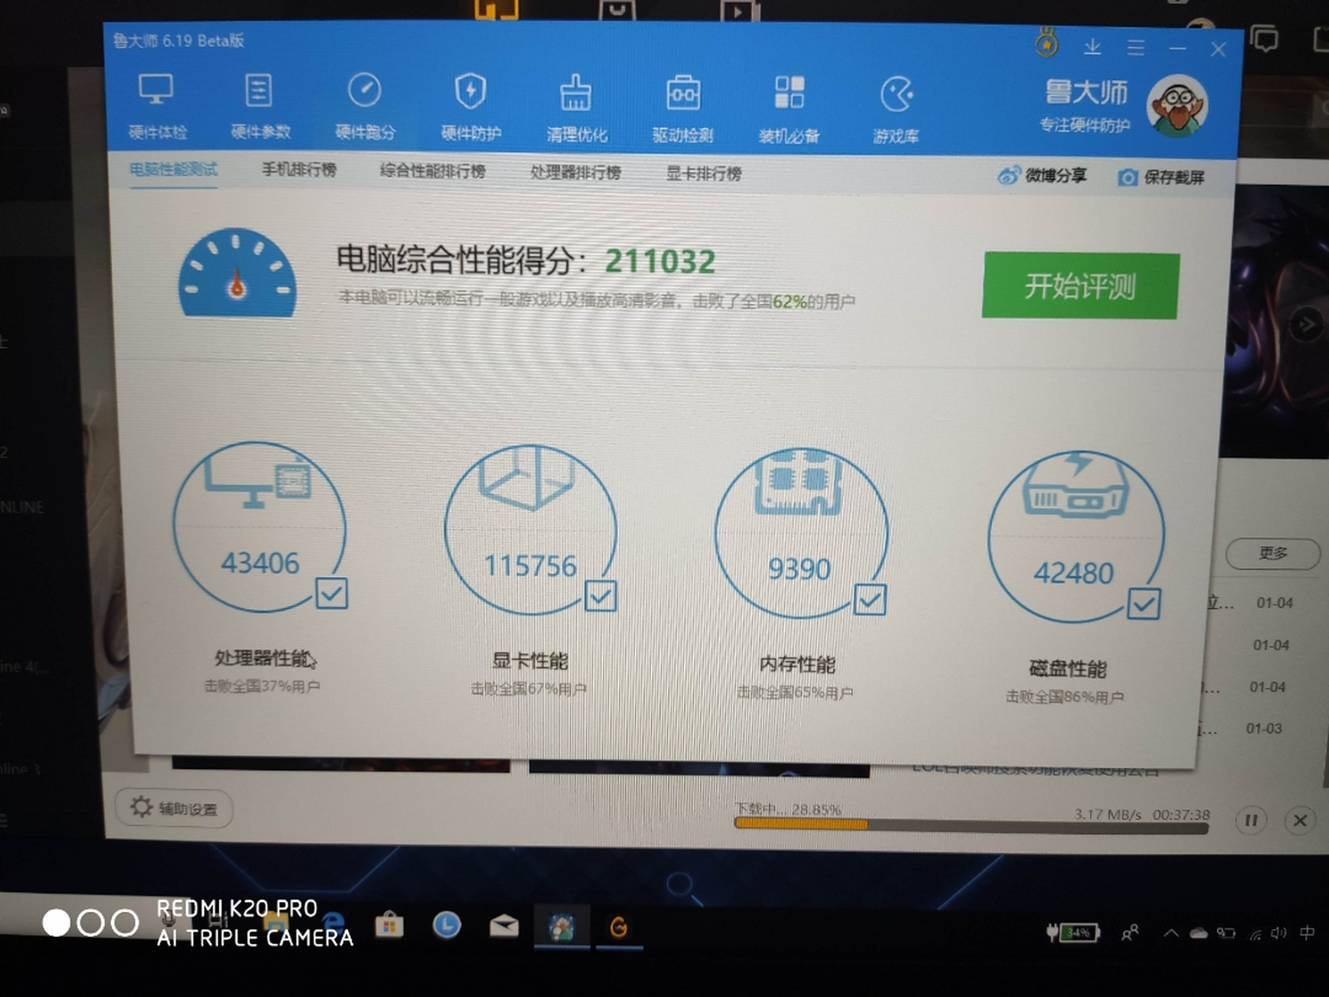
Task: Open 驱动检测 driver detection section
Action: [x=683, y=110]
